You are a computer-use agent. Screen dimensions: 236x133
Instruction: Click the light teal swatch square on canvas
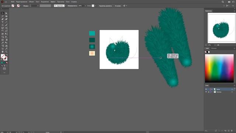92,33
